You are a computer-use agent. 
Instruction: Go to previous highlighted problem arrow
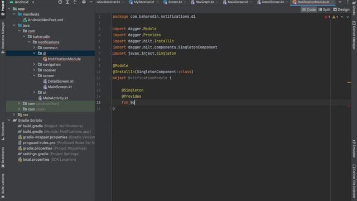point(342,17)
